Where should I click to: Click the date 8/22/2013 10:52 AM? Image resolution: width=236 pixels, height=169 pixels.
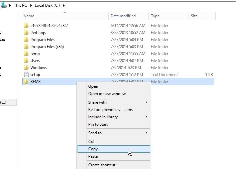(x=128, y=33)
